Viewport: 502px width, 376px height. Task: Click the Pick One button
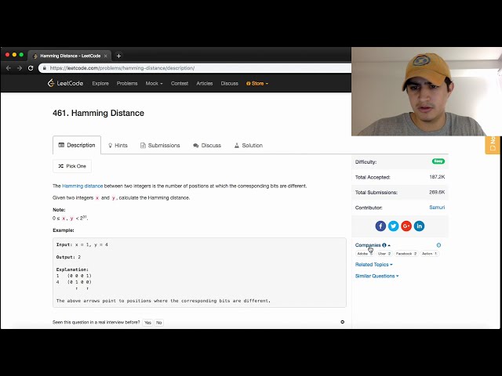coord(72,166)
